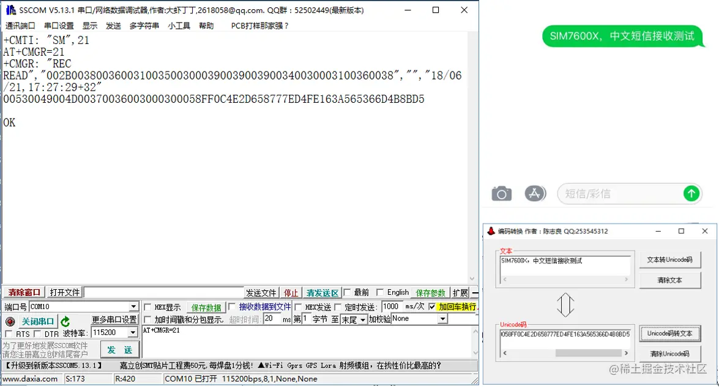Click the 保存数据 button
This screenshot has width=719, height=387.
pyautogui.click(x=206, y=308)
